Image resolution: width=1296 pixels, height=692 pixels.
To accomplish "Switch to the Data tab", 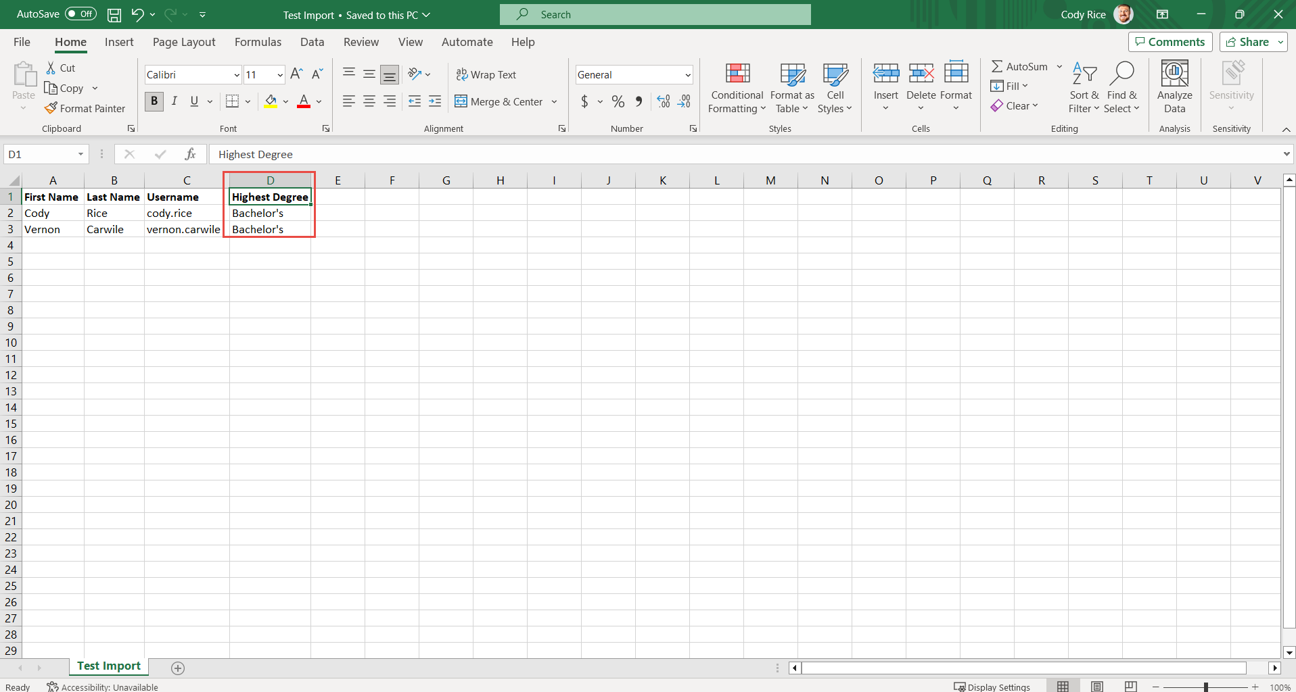I will click(312, 42).
